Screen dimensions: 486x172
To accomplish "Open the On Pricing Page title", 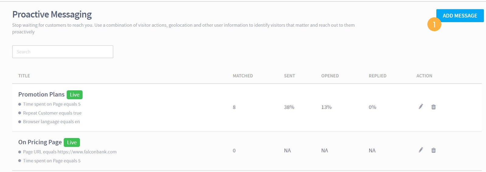I will click(40, 142).
